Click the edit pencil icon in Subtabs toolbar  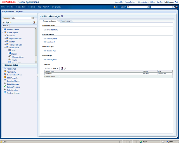pos(65,68)
